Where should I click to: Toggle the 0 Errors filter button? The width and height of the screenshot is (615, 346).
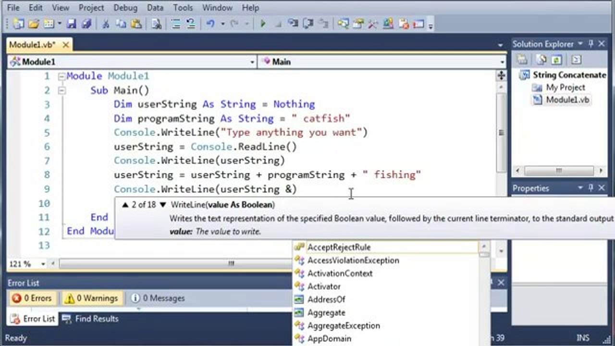32,298
